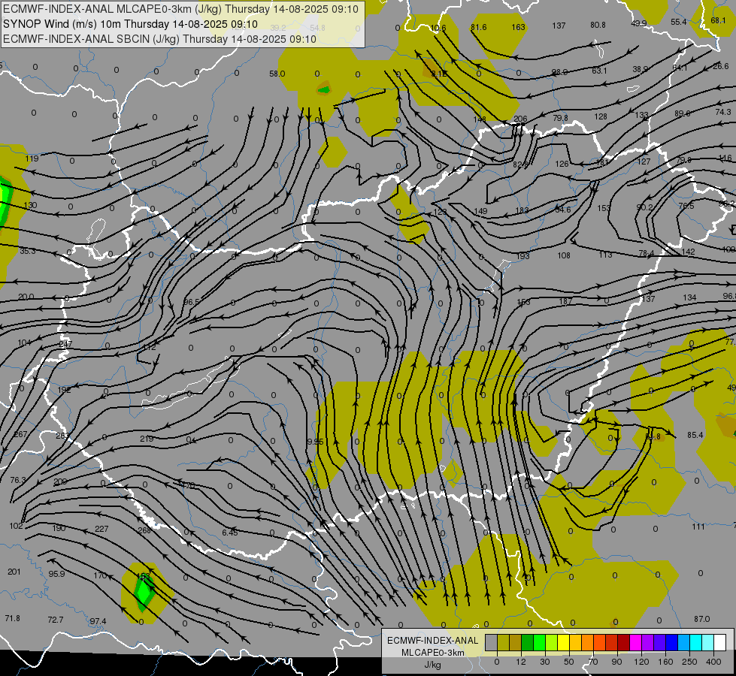Click the olive swatch after 0 in legend
736x676 pixels.
503,643
